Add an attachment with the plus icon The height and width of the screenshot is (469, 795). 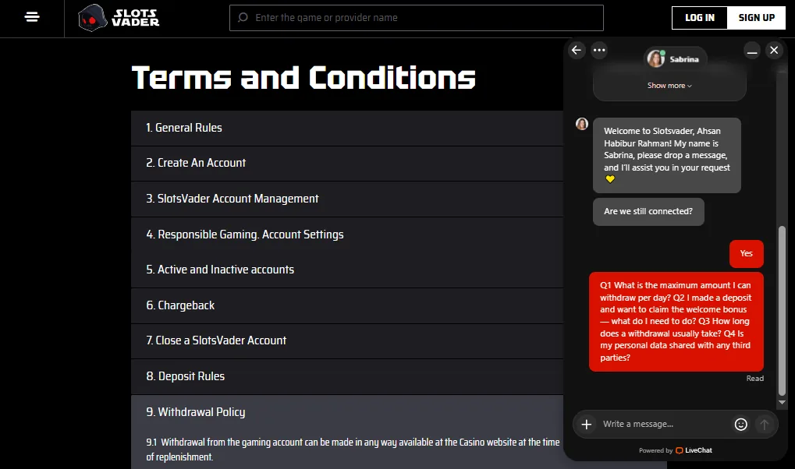pyautogui.click(x=586, y=425)
